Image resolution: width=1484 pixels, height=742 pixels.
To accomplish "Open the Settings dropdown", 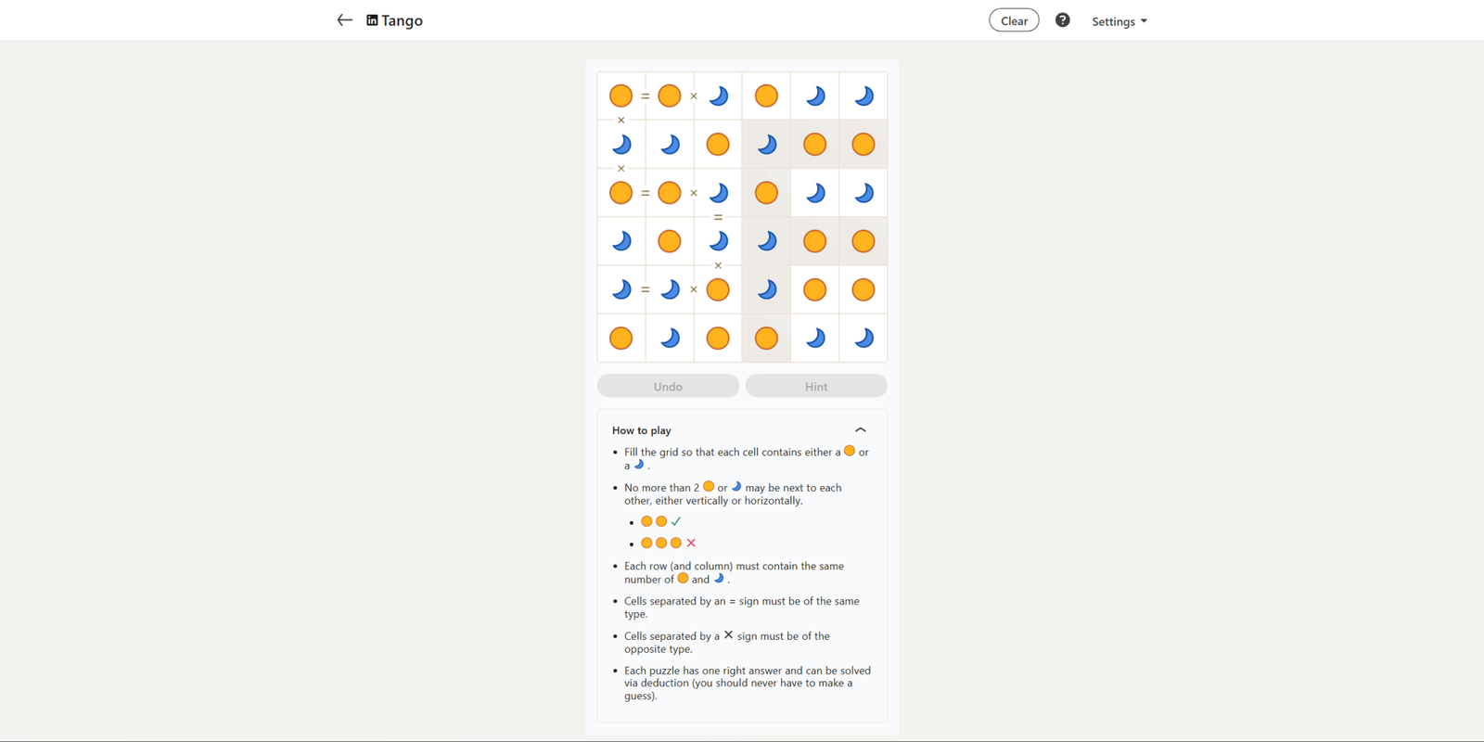I will [1119, 21].
